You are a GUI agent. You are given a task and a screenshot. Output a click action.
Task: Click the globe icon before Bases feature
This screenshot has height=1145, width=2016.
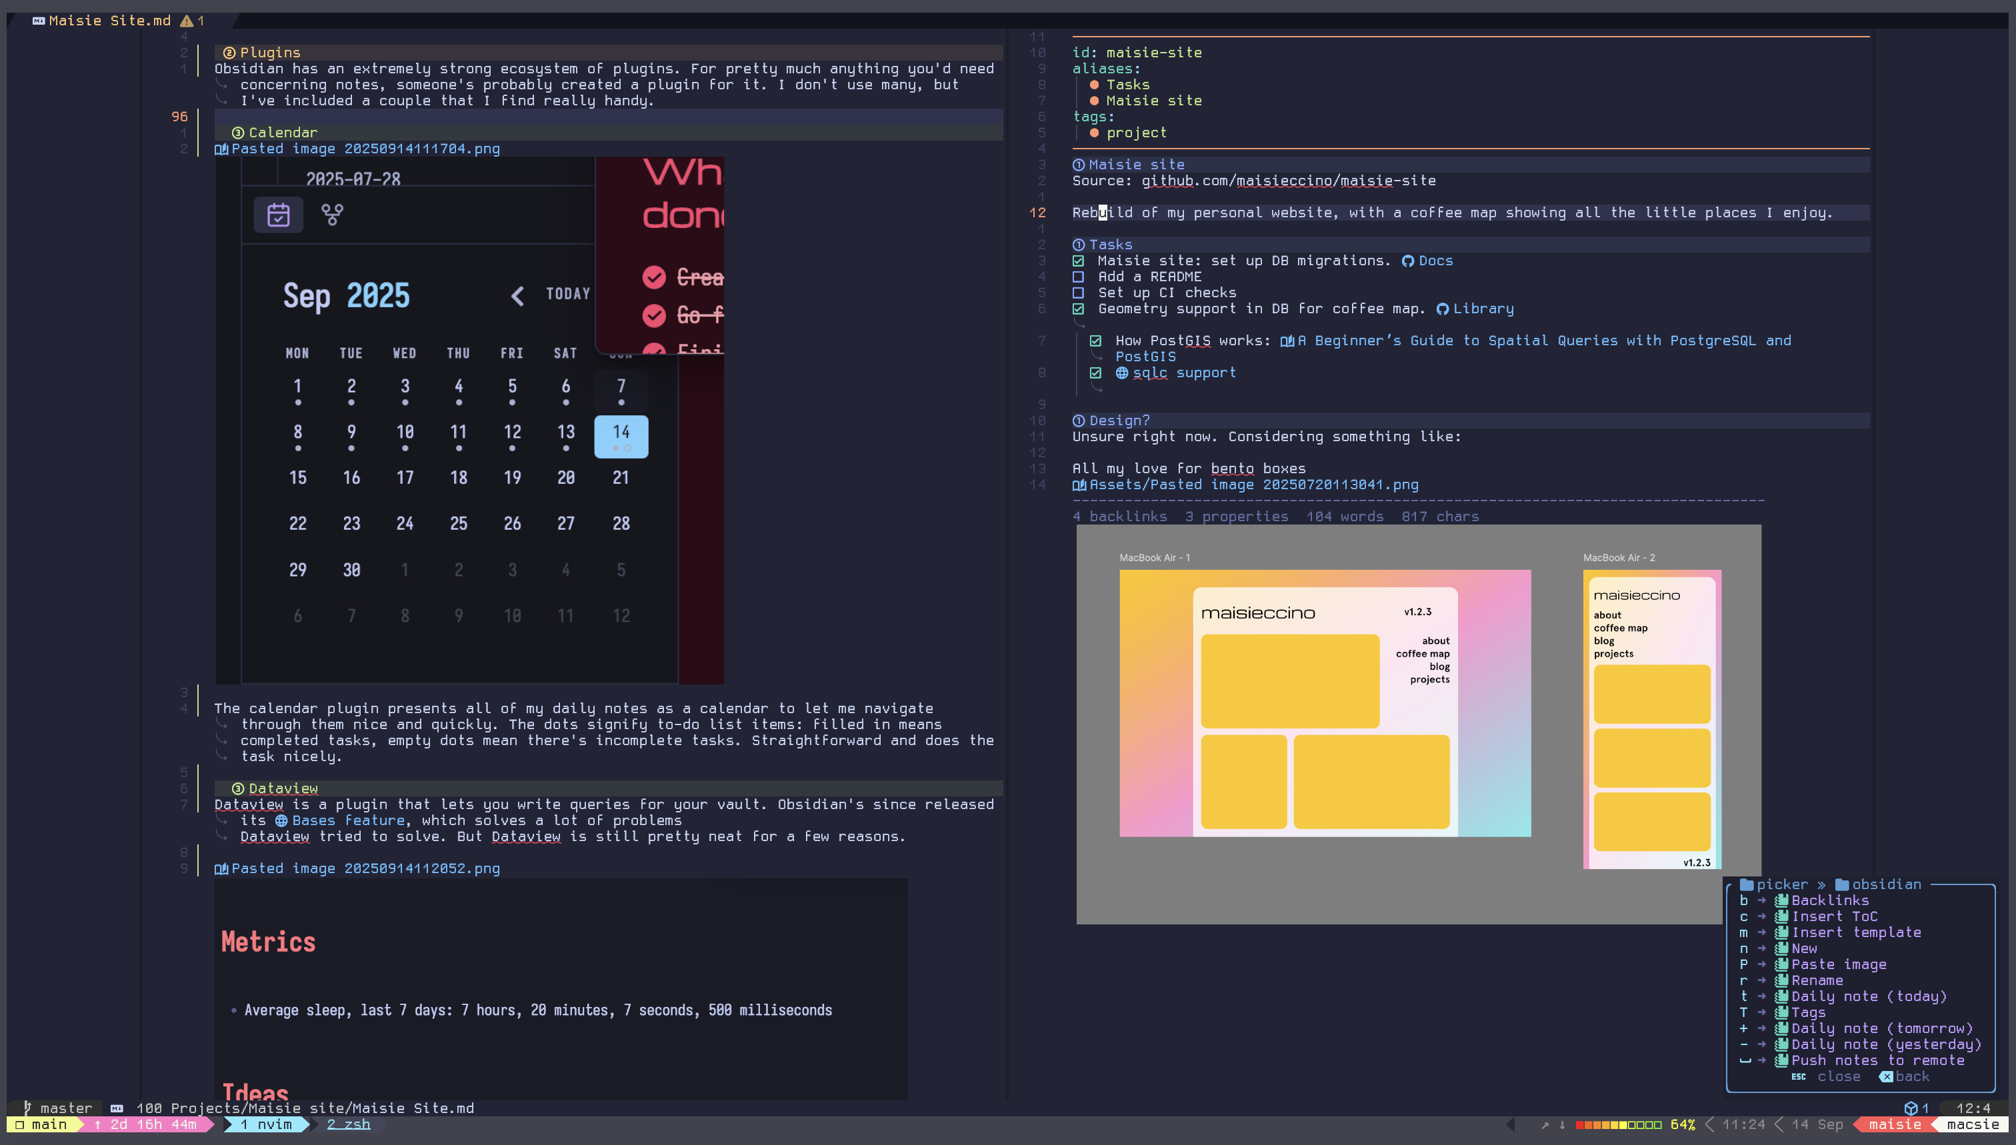[281, 820]
